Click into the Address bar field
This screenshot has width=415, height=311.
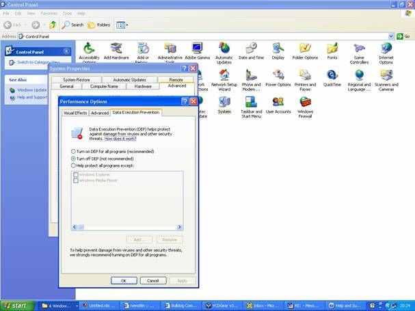point(203,36)
